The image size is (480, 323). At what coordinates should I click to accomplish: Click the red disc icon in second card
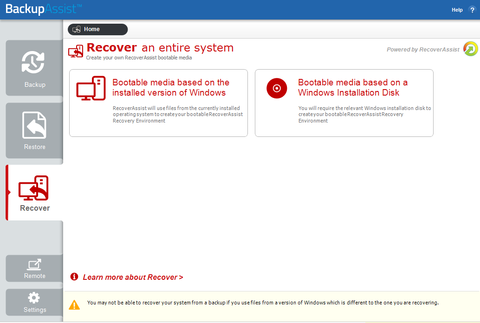(277, 88)
